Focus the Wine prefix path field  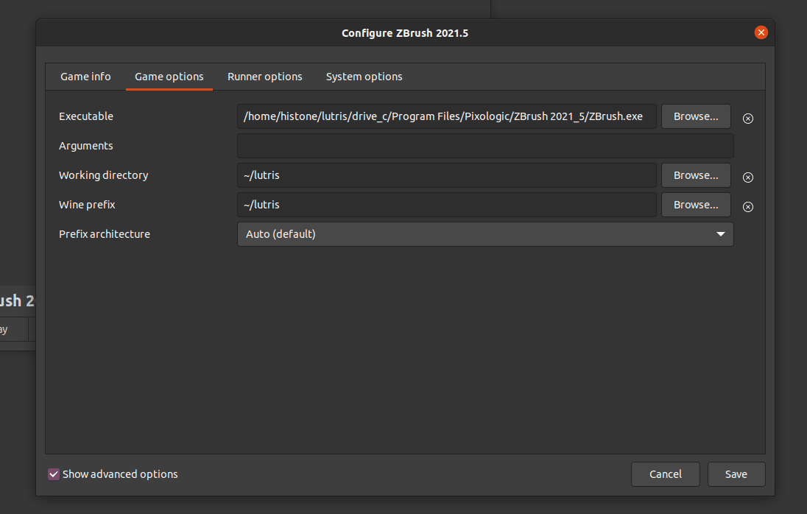coord(446,205)
